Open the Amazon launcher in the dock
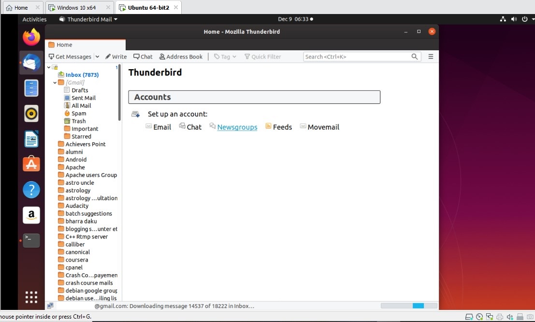 [31, 215]
